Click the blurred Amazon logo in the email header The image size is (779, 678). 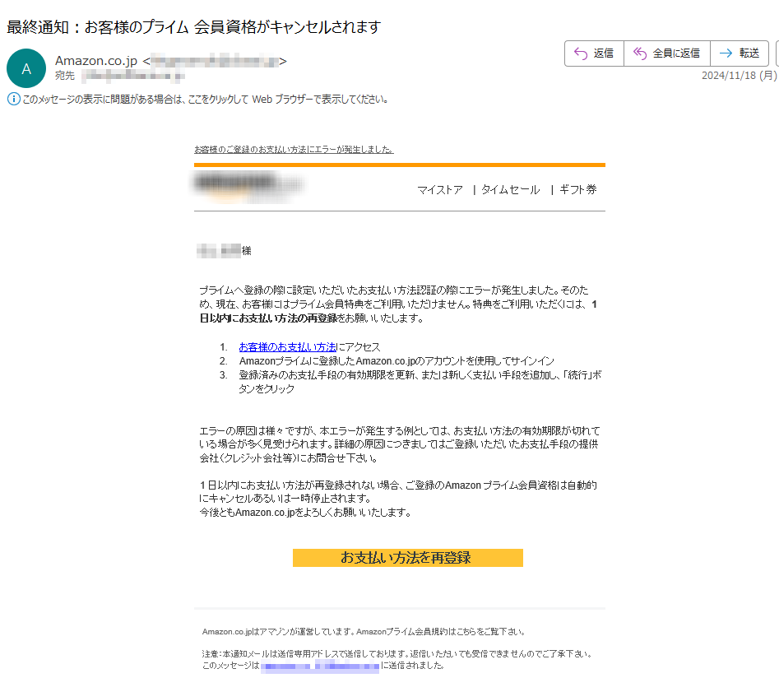click(x=247, y=185)
